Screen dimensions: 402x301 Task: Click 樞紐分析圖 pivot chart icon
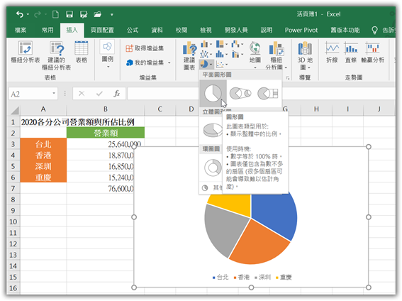click(276, 55)
